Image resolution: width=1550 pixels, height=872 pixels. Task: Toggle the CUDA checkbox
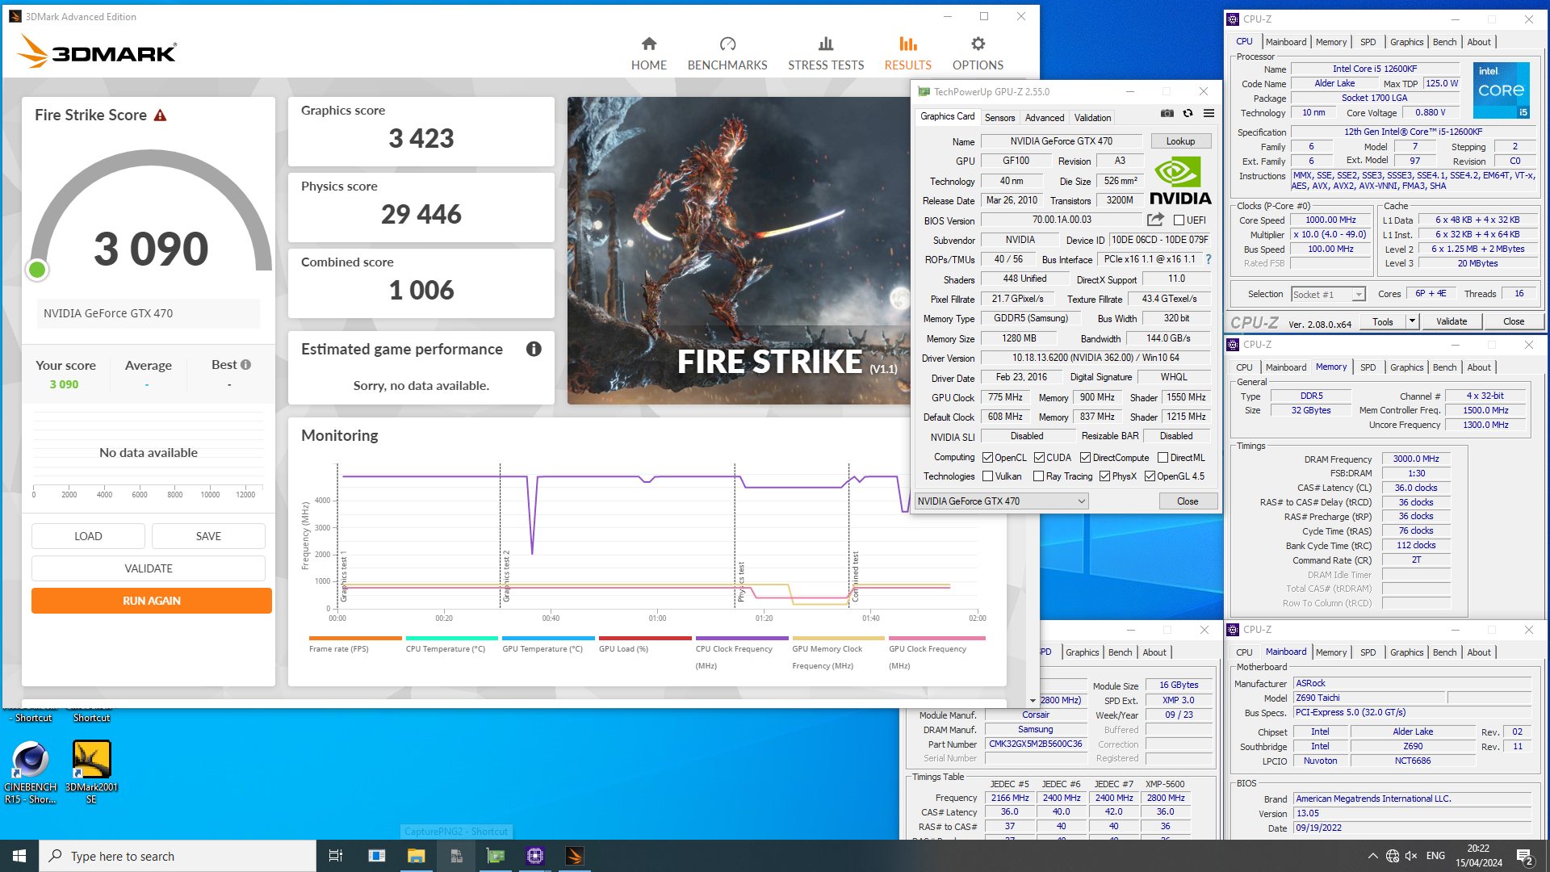click(1039, 458)
